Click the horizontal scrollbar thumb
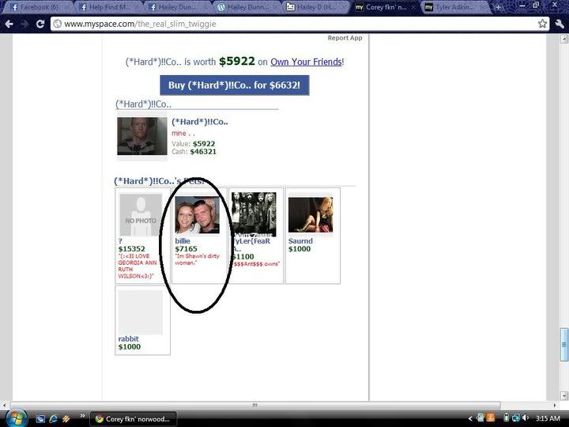Image resolution: width=569 pixels, height=427 pixels. pyautogui.click(x=255, y=405)
